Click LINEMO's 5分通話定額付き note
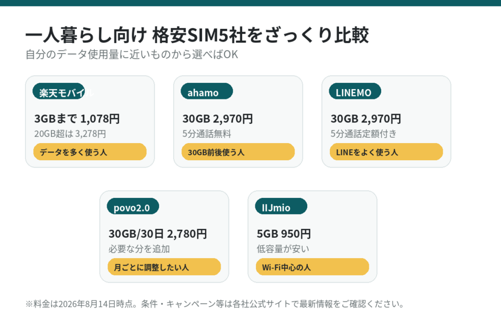501x318 pixels. [364, 134]
